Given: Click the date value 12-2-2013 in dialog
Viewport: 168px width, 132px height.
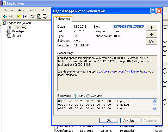Looking at the screenshot, I should tap(80, 27).
